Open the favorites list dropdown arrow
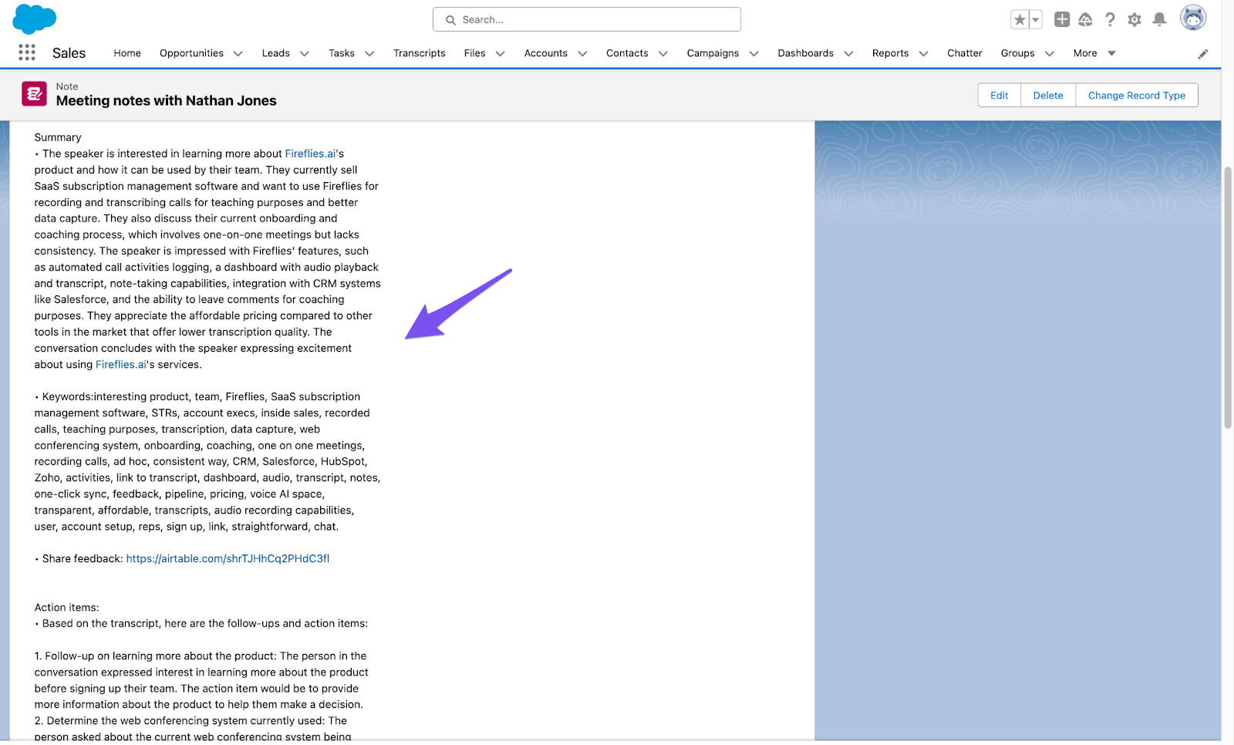Screen dimensions: 1234x745 1036,20
